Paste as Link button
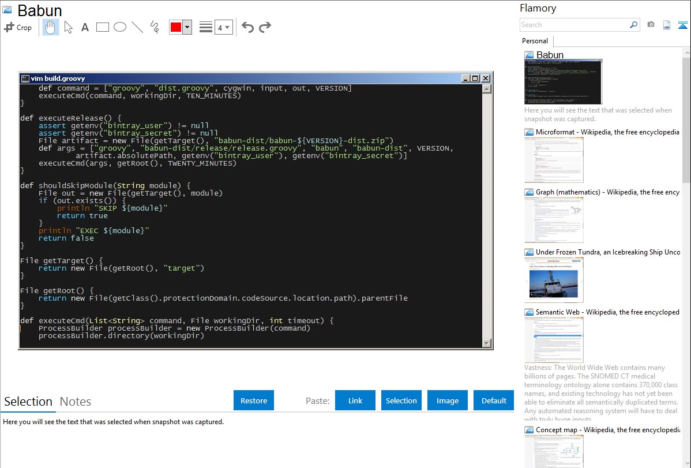 tap(355, 400)
